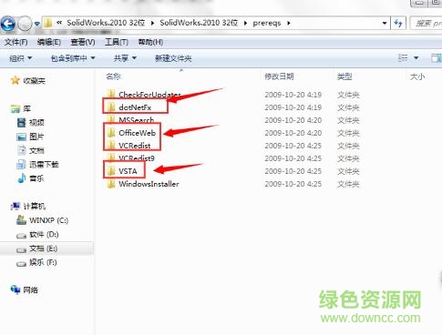The image size is (442, 335).
Task: Select the prereqs breadcrumb segment
Action: click(267, 23)
